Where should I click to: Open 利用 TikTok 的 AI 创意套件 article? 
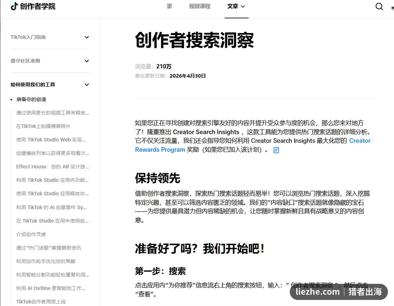[x=52, y=207]
